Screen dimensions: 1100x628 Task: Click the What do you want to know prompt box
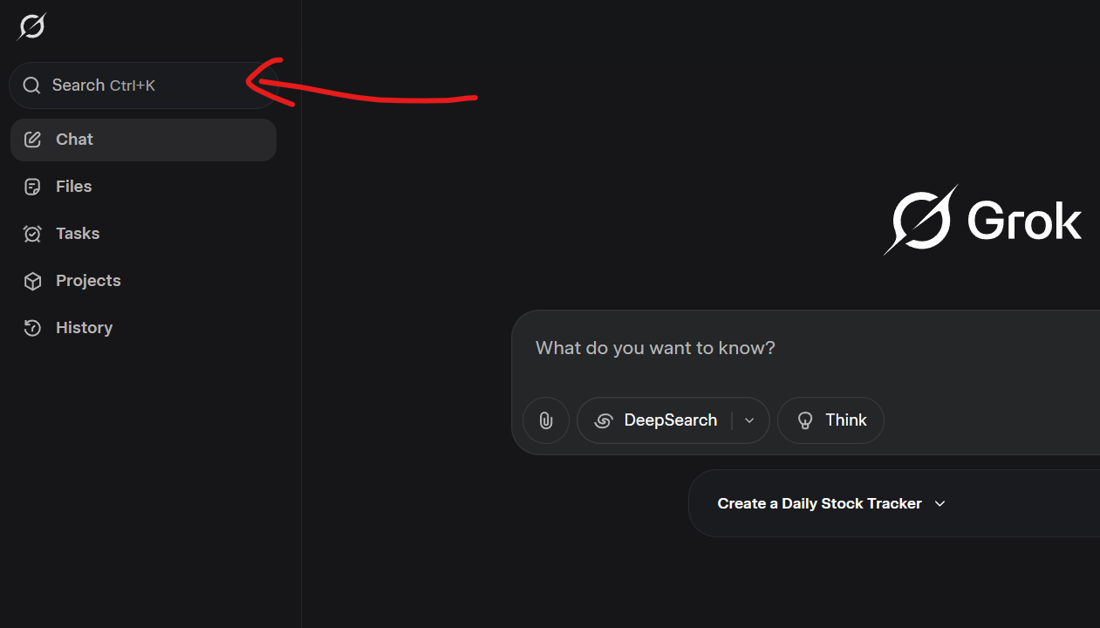(805, 349)
